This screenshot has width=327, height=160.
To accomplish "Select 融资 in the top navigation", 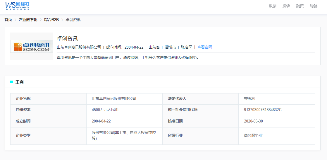I will [x=300, y=6].
